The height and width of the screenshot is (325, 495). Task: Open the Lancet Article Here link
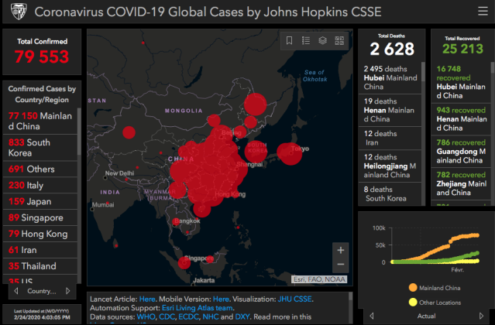(147, 299)
